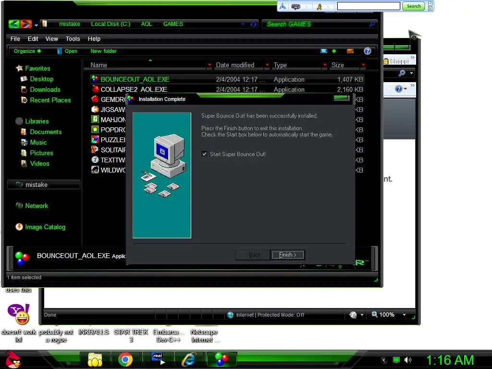Open Music library
492x369 pixels.
34,142
